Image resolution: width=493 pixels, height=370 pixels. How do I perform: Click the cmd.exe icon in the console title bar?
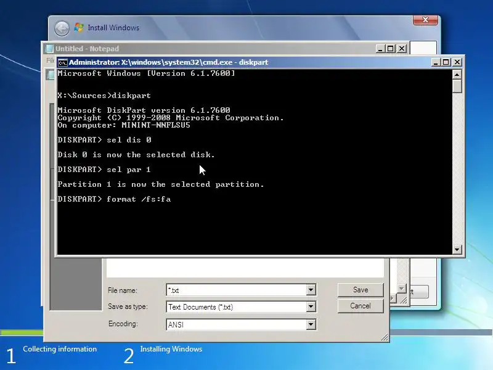(x=63, y=63)
